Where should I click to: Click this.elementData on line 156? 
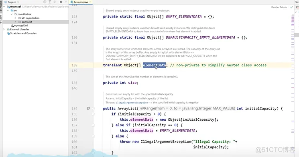[136, 119]
